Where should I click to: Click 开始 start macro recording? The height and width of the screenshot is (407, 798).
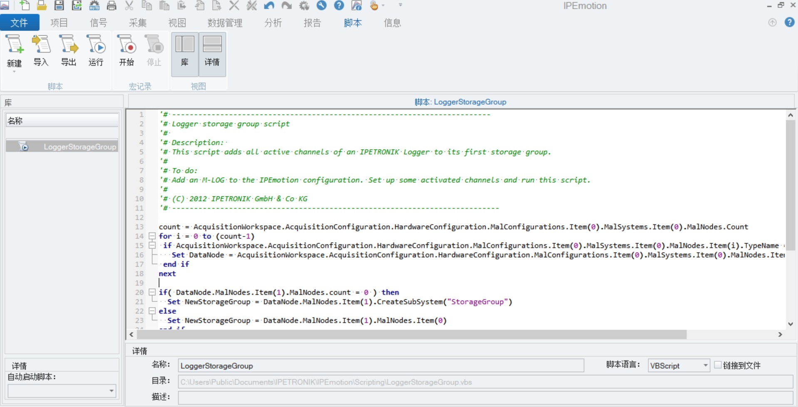pos(126,51)
